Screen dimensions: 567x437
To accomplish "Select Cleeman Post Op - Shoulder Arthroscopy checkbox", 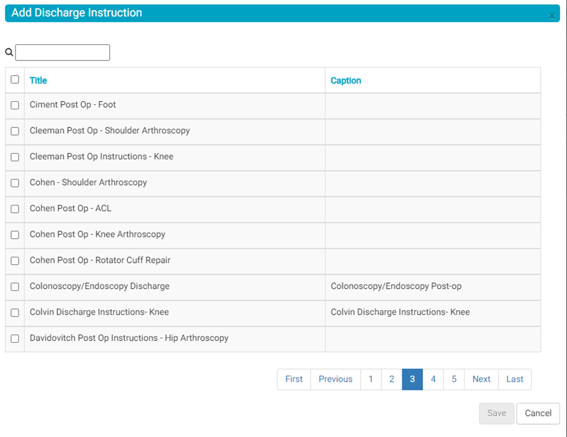I will coord(15,132).
